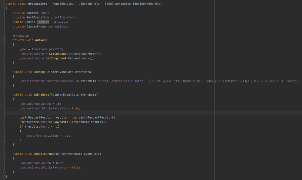Click the OnEndDrag method name
The image size is (302, 180).
point(41,95)
